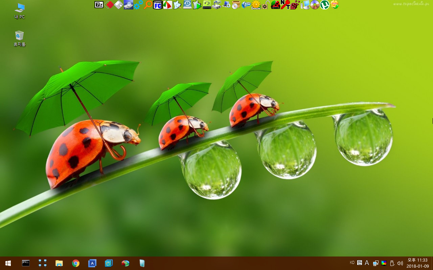This screenshot has width=433, height=270.
Task: Click the date 2018-01-09 in the tray
Action: coord(417,266)
